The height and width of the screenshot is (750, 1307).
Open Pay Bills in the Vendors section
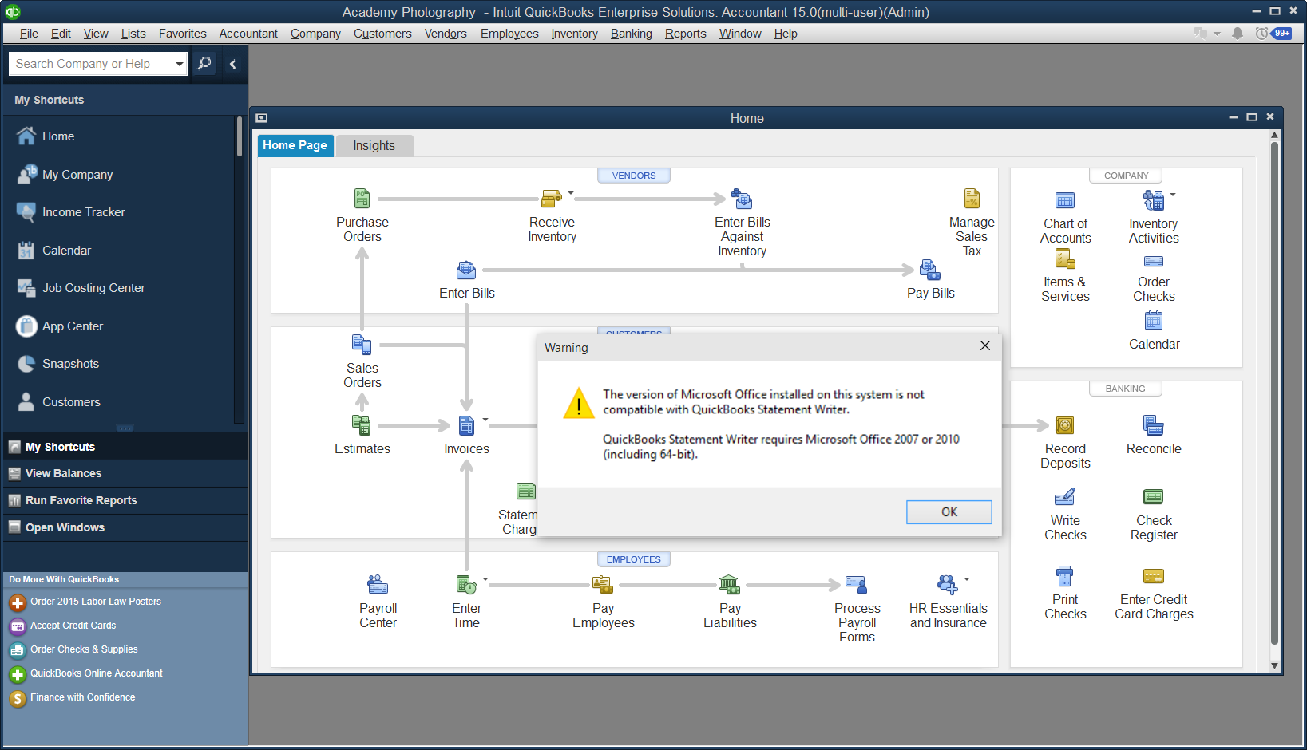coord(929,270)
